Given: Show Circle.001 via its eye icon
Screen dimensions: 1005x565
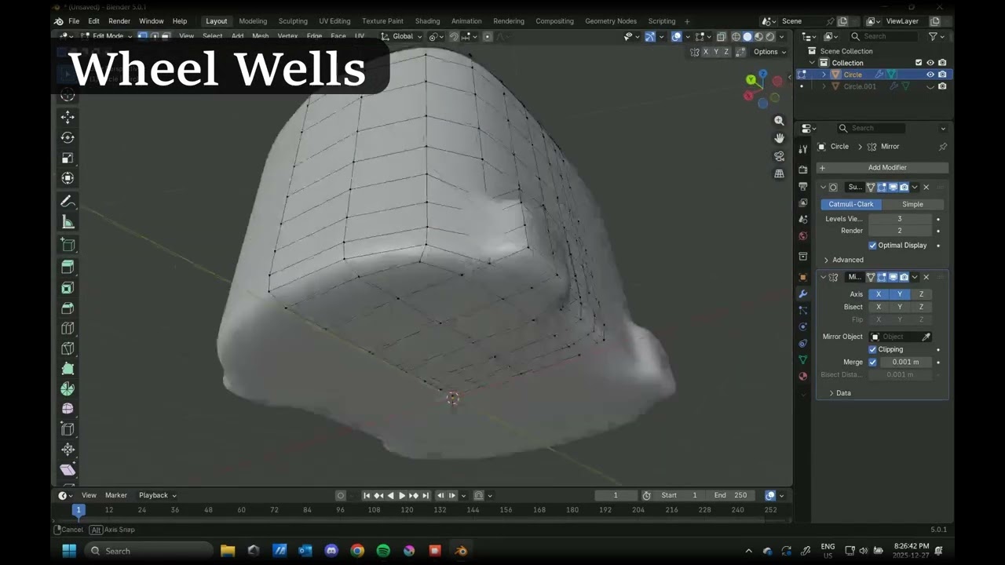Looking at the screenshot, I should click(930, 86).
